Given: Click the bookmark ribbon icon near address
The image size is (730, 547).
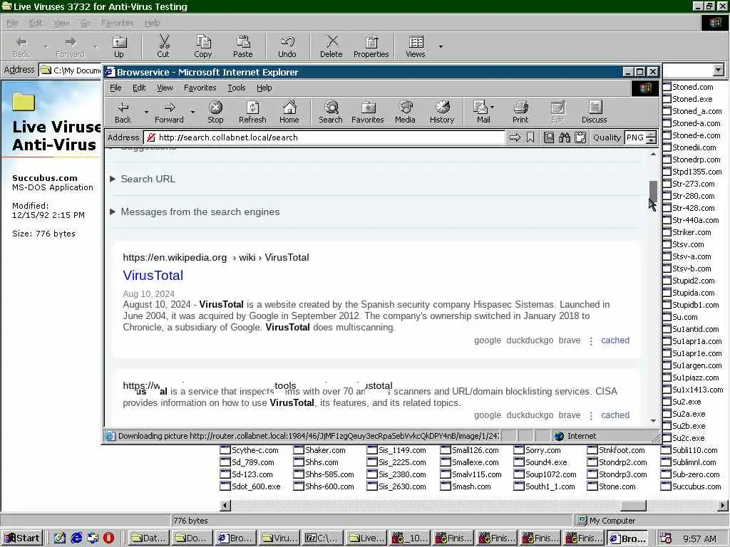Looking at the screenshot, I should click(x=530, y=137).
